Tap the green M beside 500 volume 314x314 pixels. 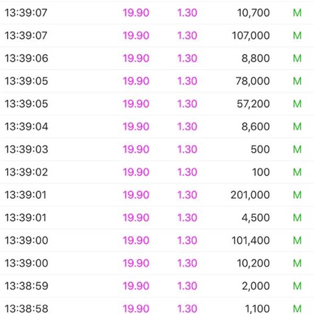pos(297,149)
